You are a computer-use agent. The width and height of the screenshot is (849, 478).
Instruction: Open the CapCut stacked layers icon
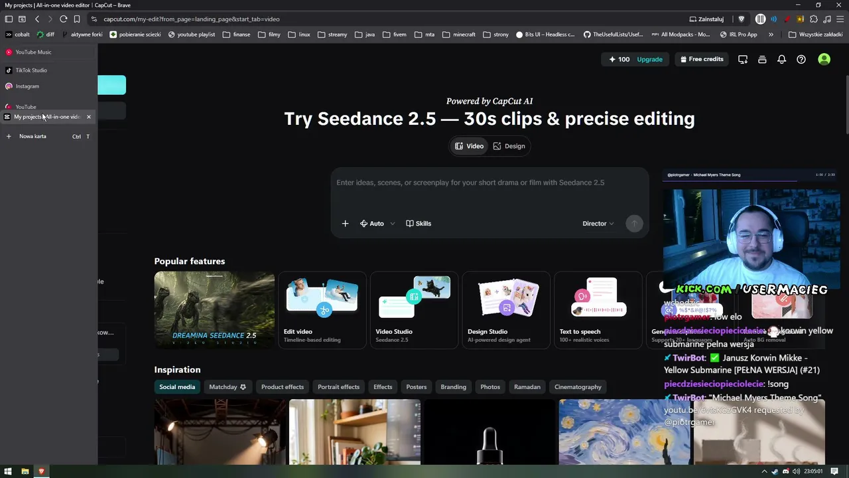[762, 59]
